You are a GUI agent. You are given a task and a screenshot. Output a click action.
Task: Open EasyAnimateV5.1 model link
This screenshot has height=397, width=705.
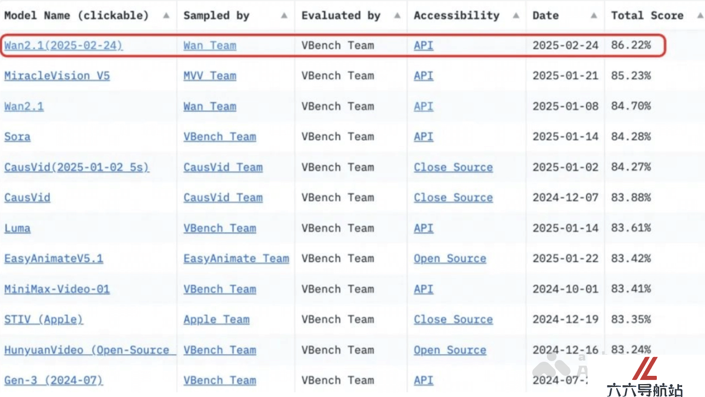pyautogui.click(x=53, y=259)
